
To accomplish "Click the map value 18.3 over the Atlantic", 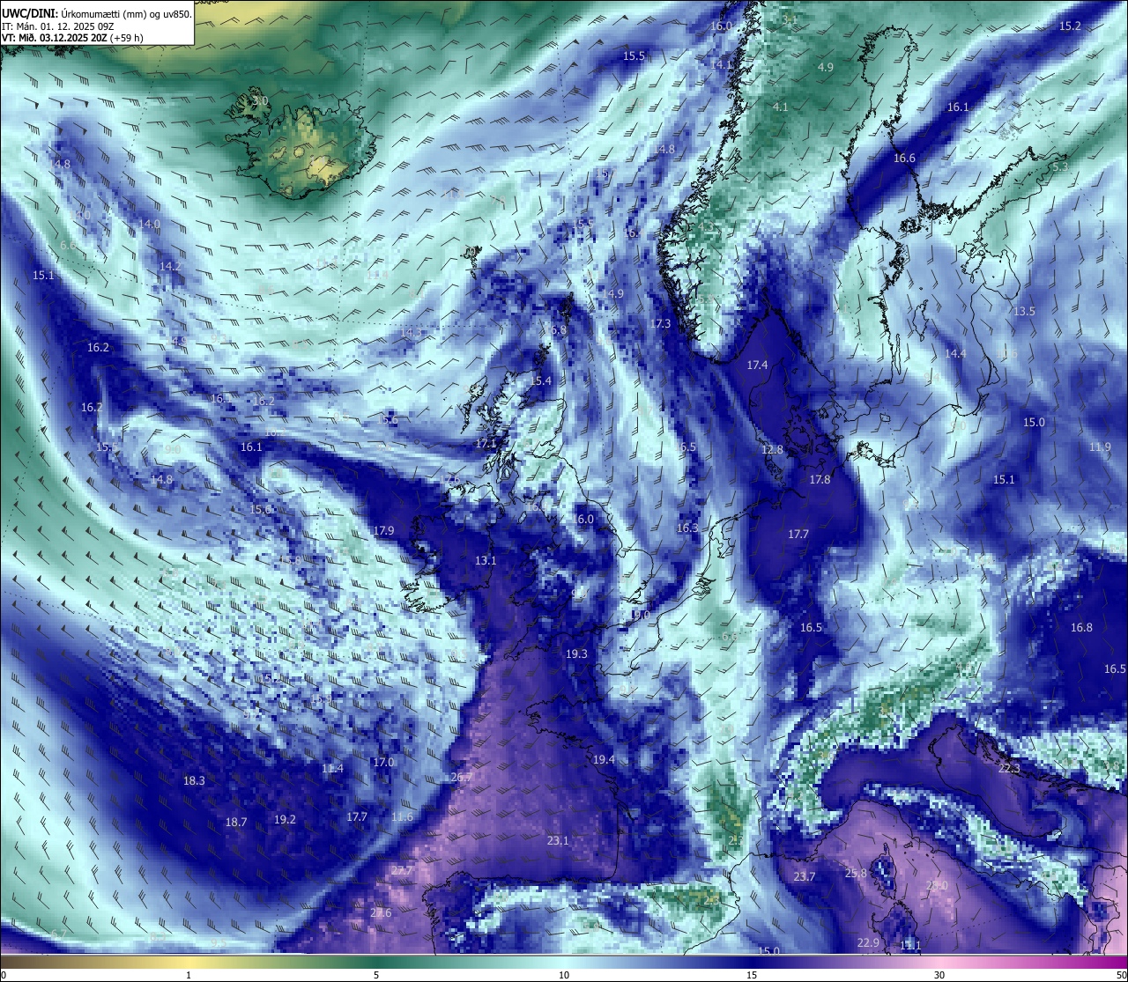I will tap(194, 781).
